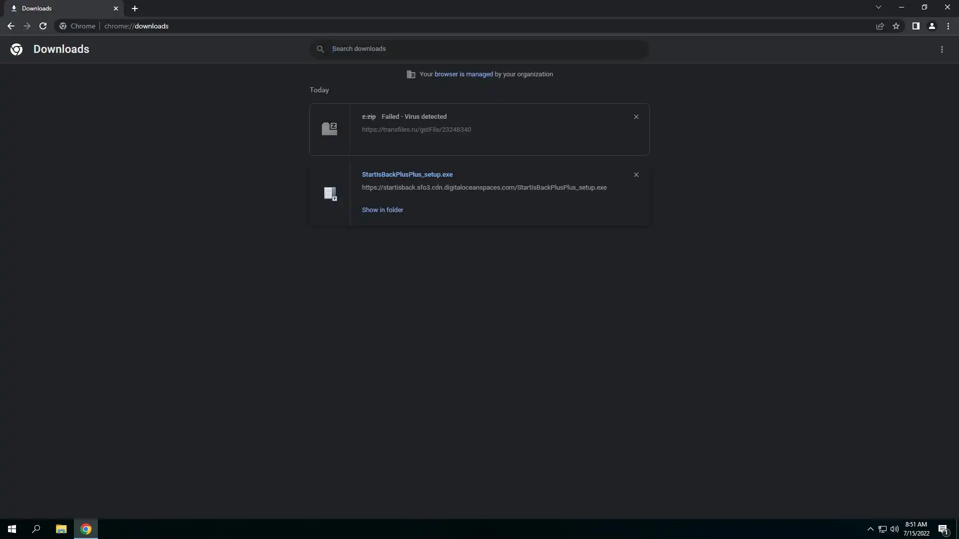The width and height of the screenshot is (959, 539).
Task: Click Show in folder link
Action: (x=382, y=210)
